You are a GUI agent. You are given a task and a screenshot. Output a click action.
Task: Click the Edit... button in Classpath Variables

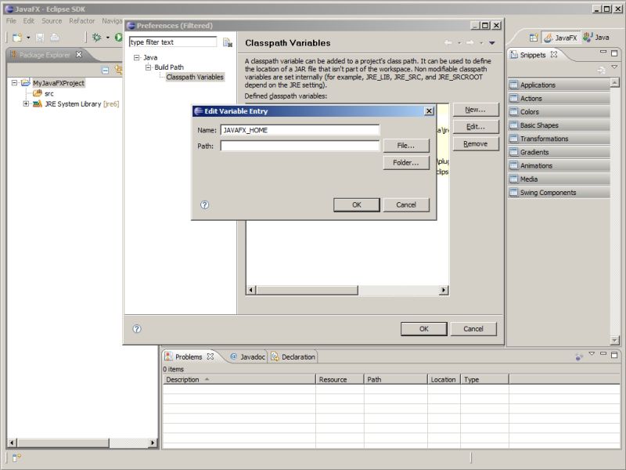tap(476, 127)
